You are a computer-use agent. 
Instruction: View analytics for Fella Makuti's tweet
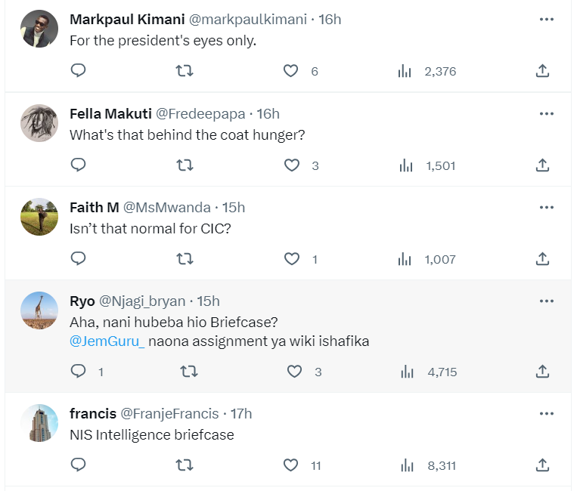click(x=406, y=165)
